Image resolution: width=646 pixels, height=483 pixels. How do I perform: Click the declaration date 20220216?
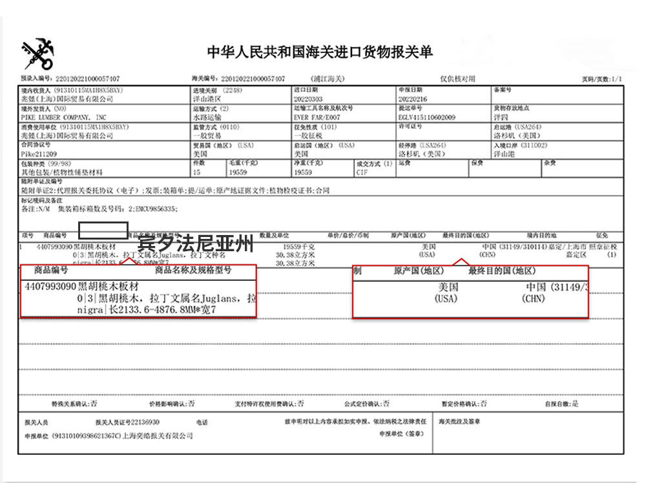click(x=411, y=100)
